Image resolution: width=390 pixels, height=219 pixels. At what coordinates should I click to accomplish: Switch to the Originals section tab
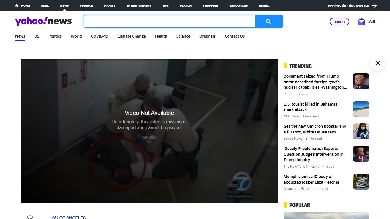pos(207,36)
